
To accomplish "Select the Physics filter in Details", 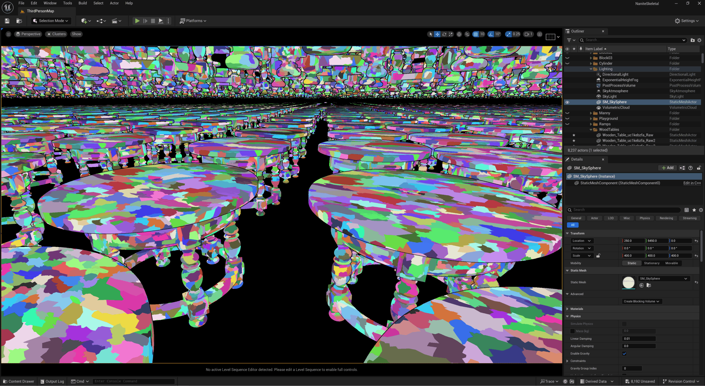I will pos(644,218).
